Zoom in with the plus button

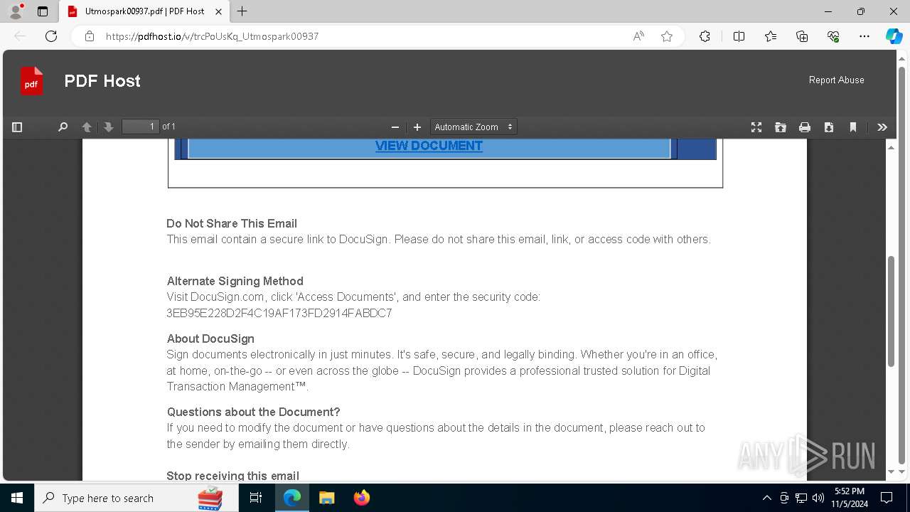[x=417, y=127]
